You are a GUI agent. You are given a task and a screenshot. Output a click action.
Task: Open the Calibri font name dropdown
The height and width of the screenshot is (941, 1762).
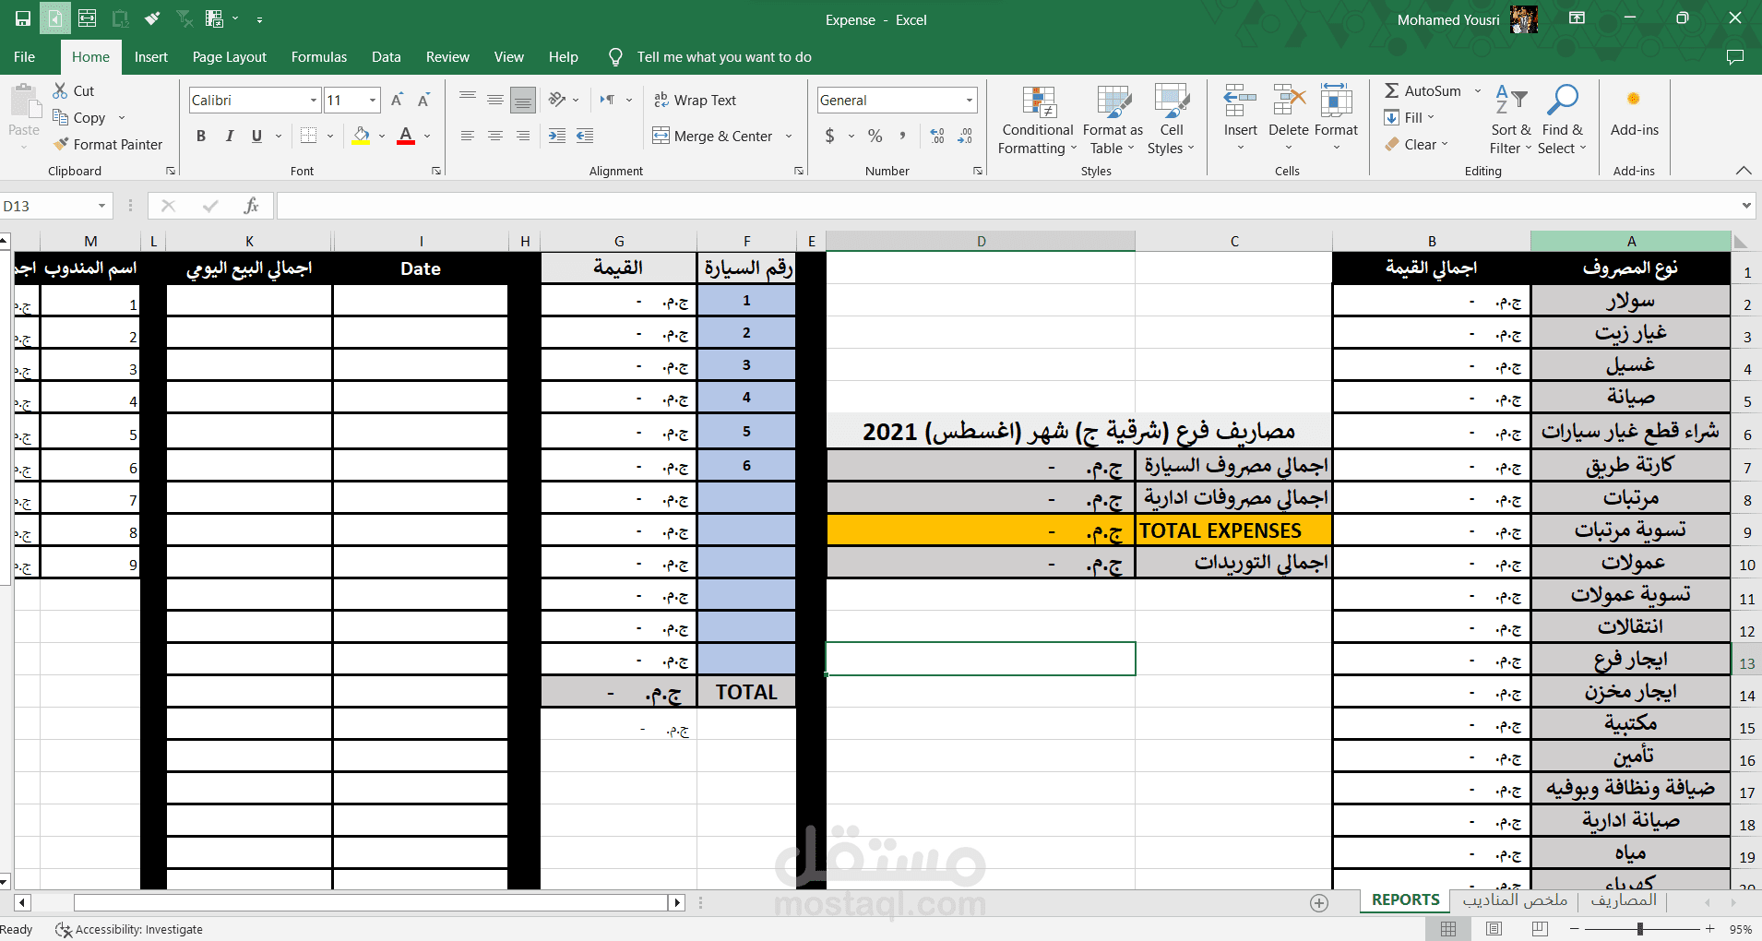pos(314,101)
